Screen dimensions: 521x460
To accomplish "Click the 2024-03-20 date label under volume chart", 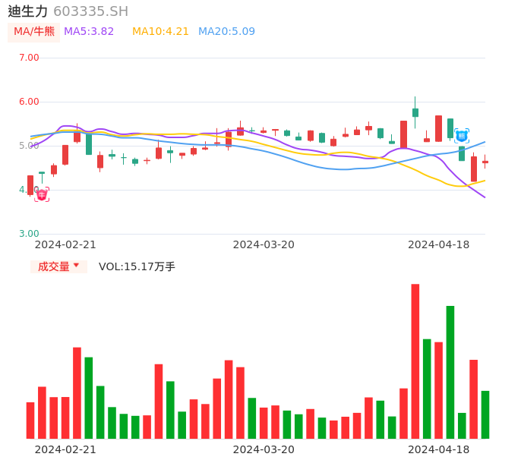I will (x=264, y=449).
